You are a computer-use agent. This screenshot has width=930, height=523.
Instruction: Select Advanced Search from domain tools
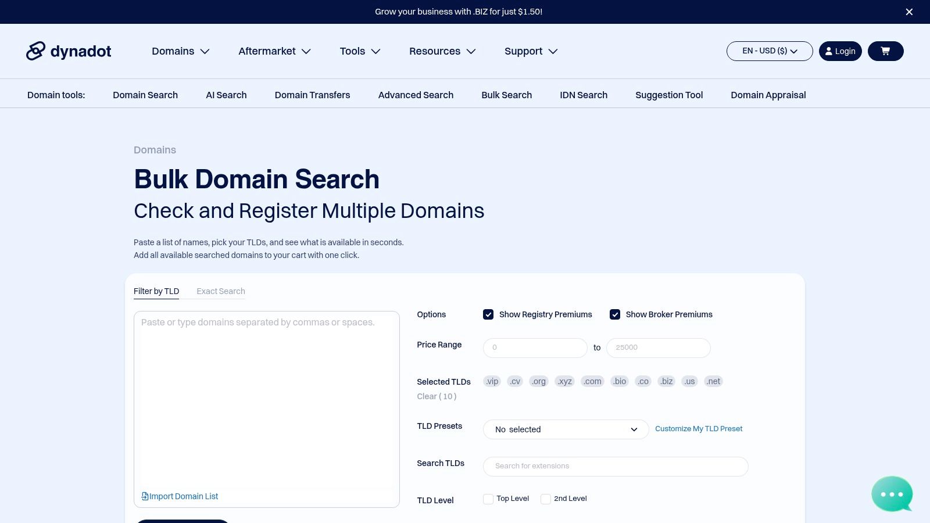416,95
